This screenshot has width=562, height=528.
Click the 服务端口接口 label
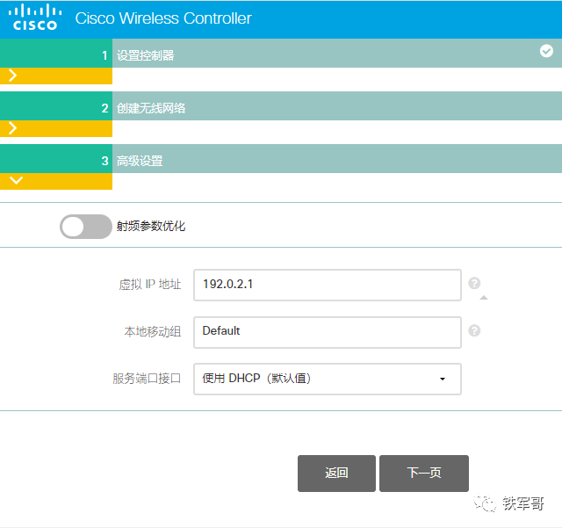147,379
